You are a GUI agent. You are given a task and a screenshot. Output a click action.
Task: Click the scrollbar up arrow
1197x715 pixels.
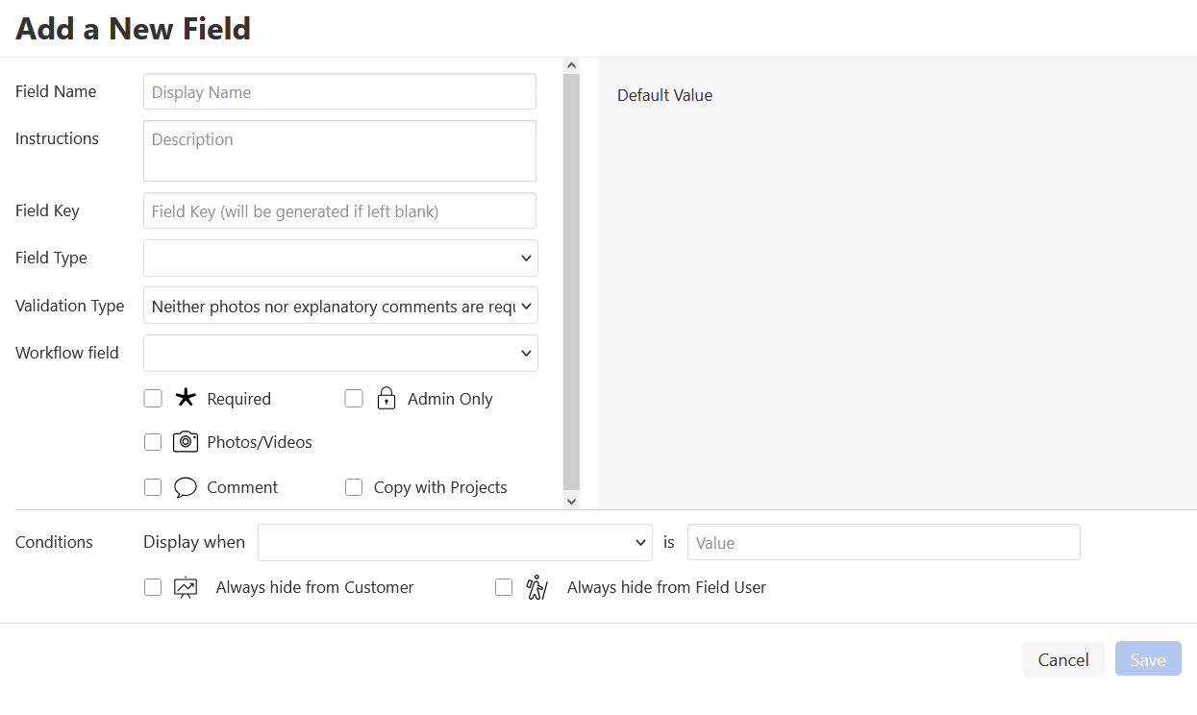coord(571,65)
